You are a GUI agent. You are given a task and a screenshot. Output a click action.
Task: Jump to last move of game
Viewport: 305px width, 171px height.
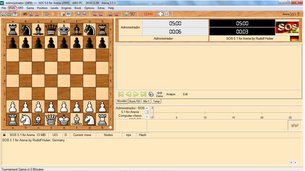[143, 94]
